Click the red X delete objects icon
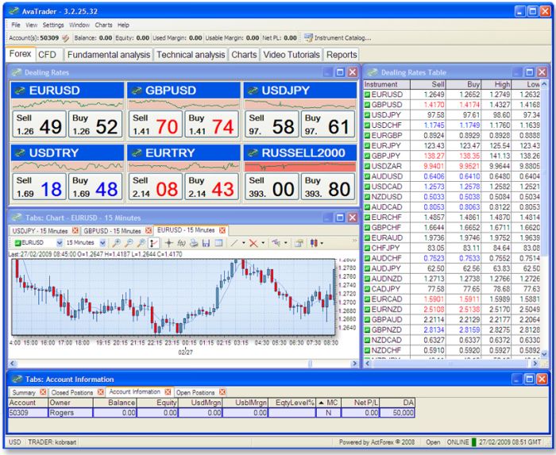 [253, 243]
